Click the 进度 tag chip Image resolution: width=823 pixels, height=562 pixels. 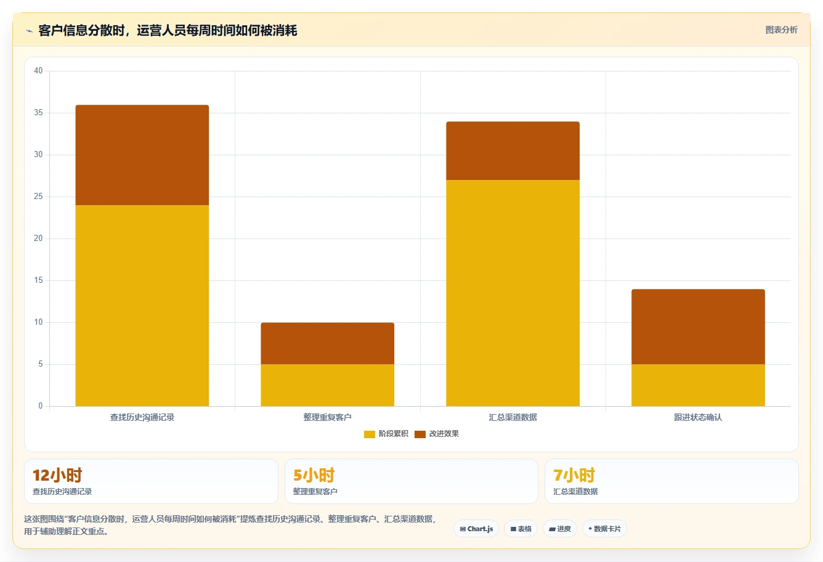pyautogui.click(x=560, y=529)
